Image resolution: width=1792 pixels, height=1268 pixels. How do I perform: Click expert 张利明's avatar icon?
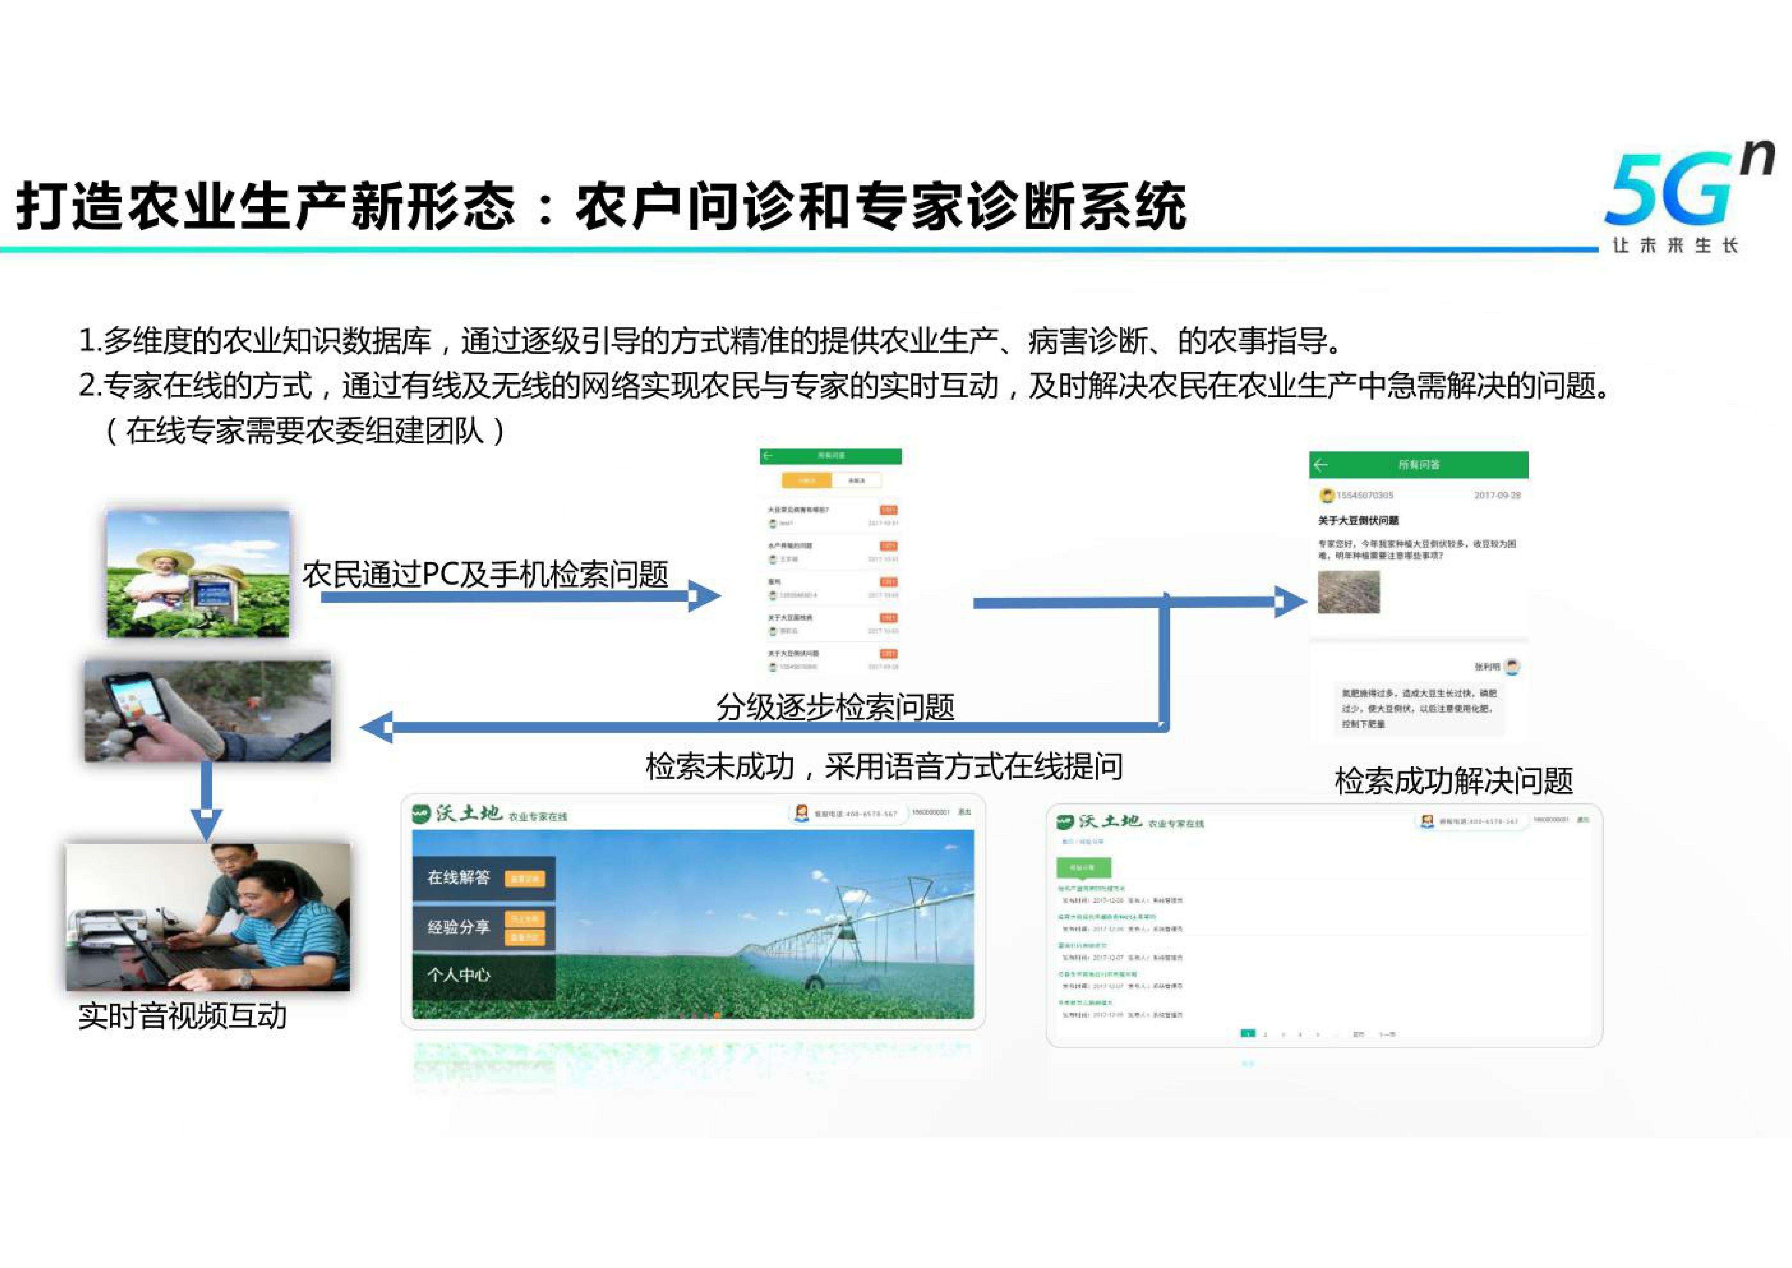[x=1513, y=667]
